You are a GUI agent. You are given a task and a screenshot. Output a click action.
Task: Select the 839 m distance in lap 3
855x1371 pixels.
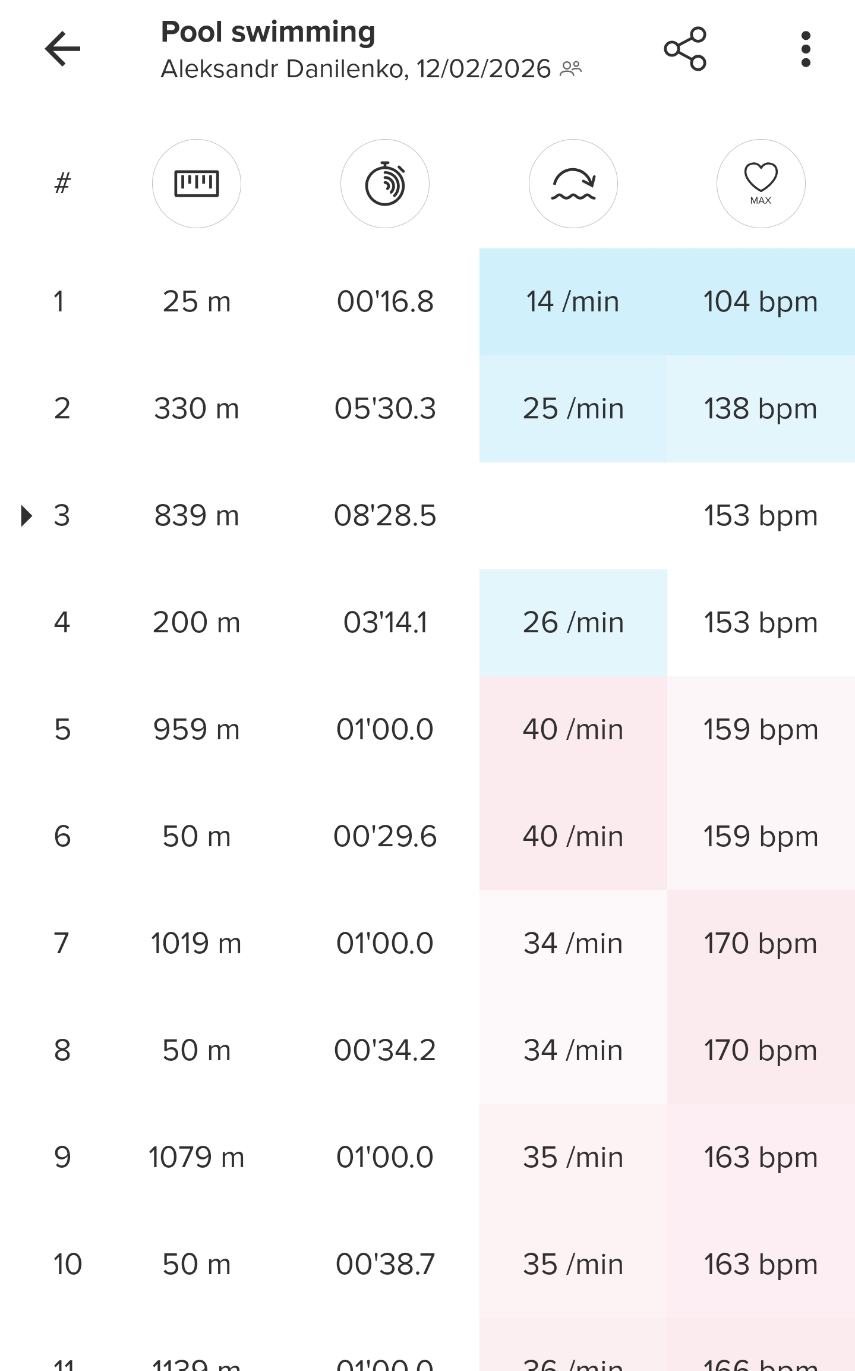pyautogui.click(x=197, y=516)
